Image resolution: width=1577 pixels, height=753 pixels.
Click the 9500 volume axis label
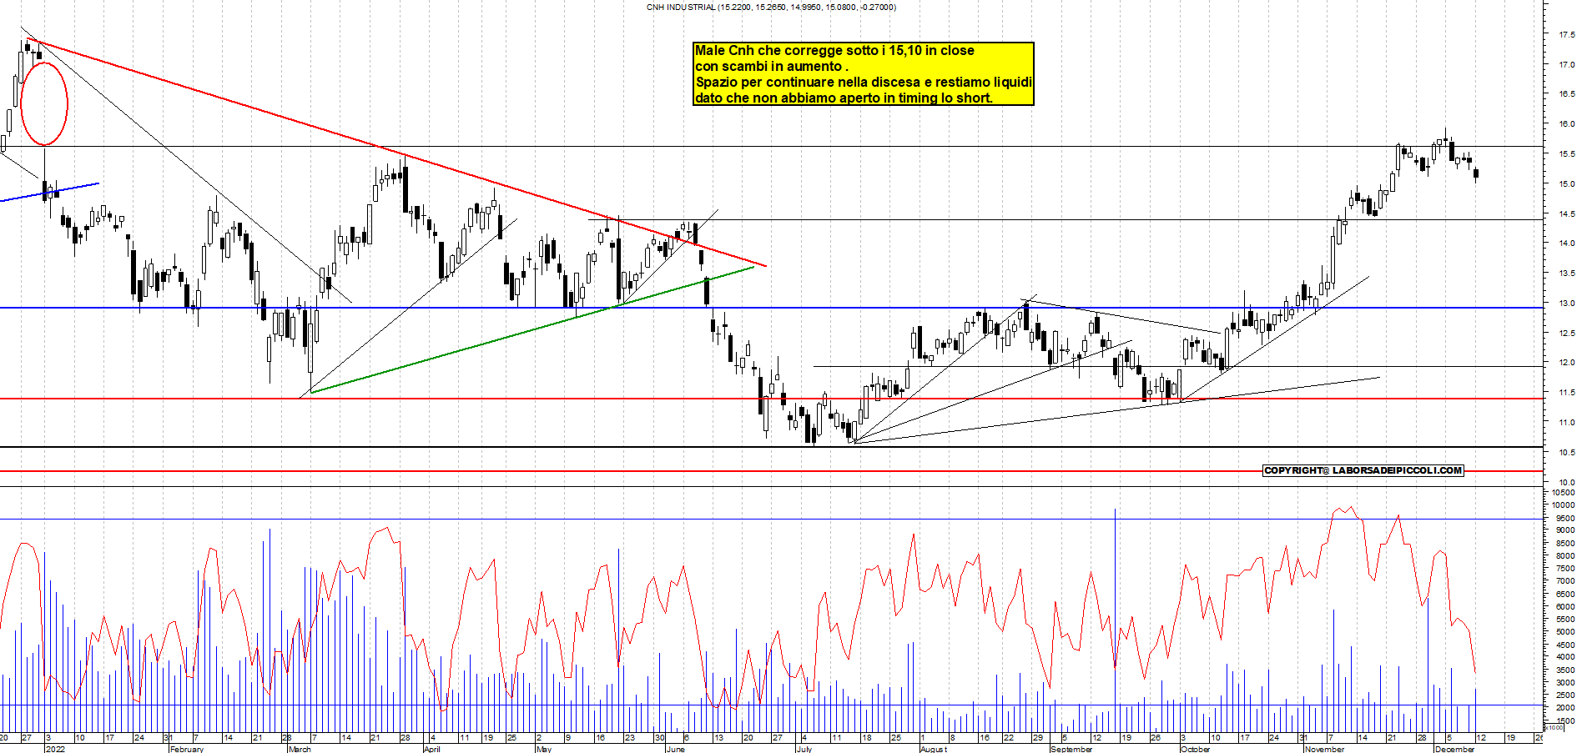1564,518
